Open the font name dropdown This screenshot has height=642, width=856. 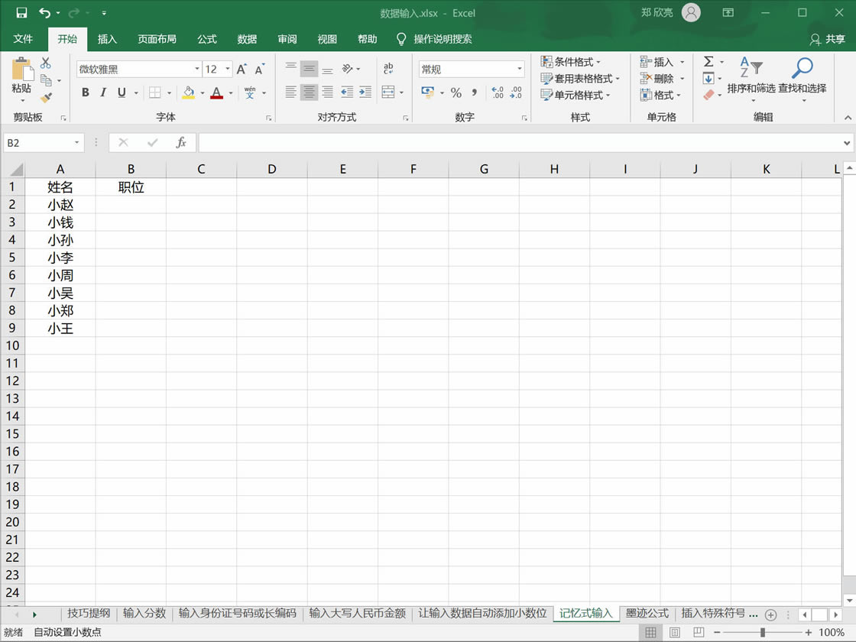[197, 69]
